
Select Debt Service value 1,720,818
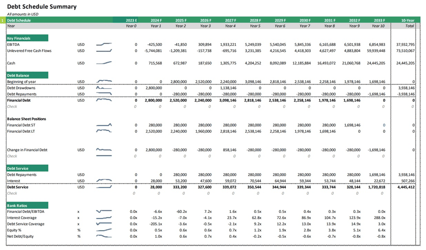pos(377,187)
